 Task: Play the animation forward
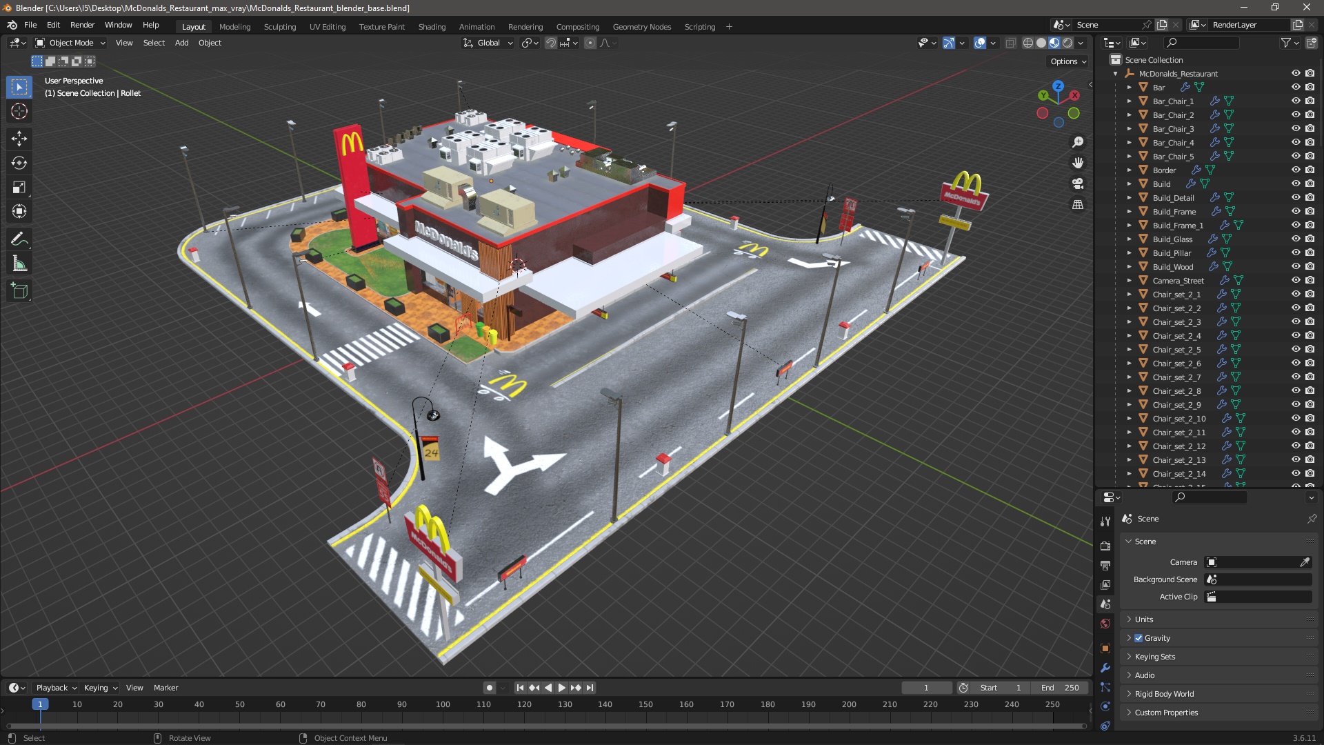561,688
